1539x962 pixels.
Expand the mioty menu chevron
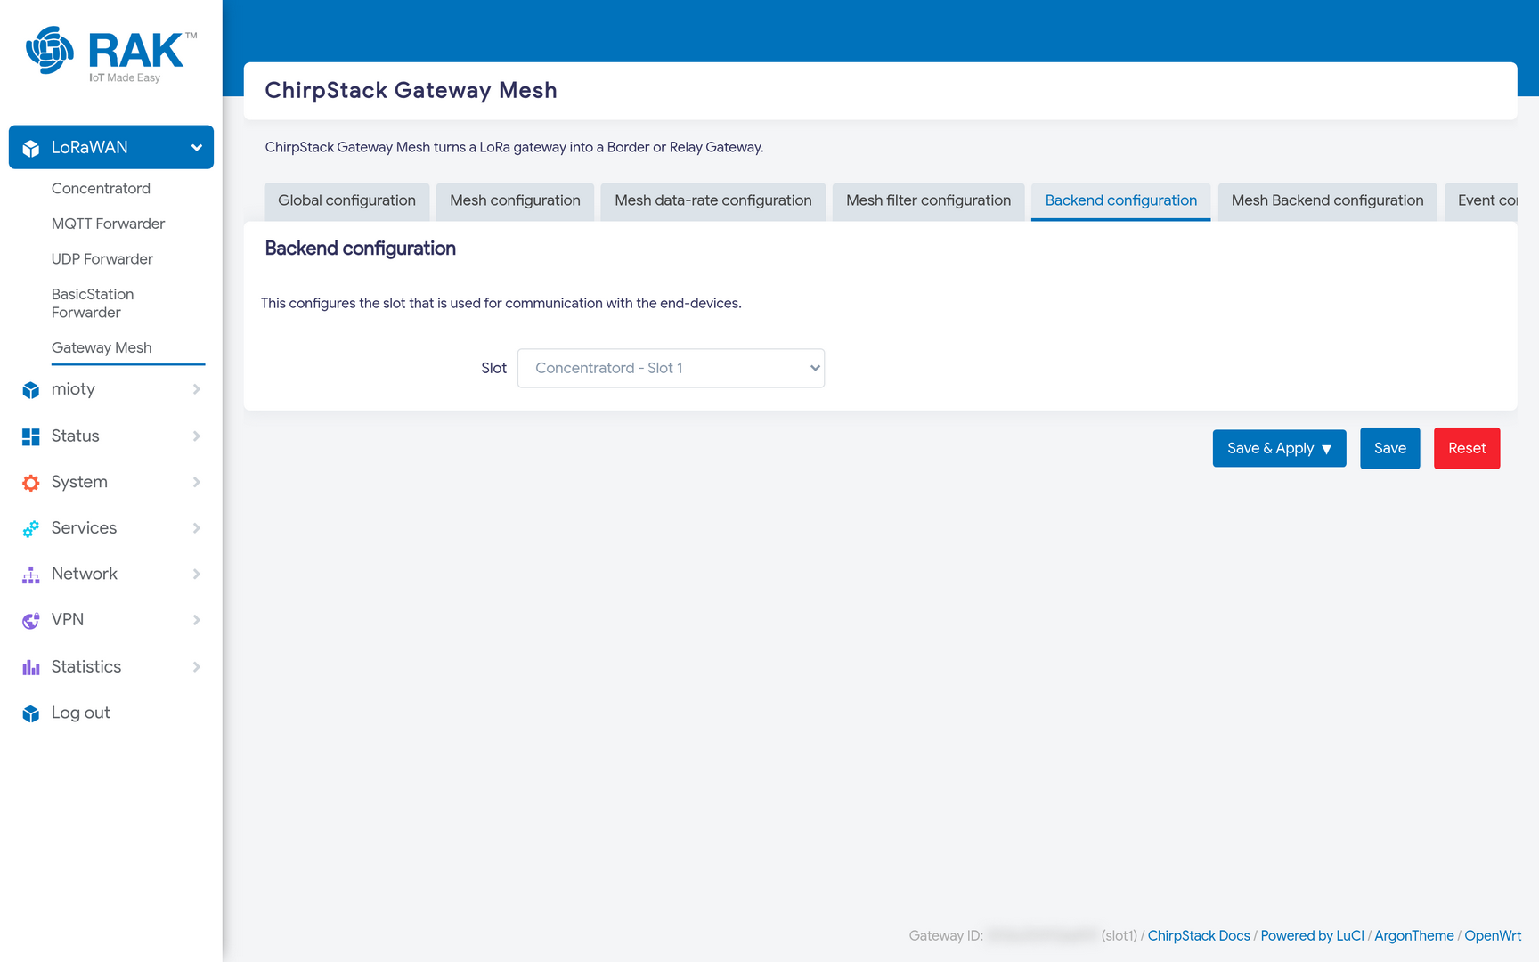pyautogui.click(x=197, y=389)
